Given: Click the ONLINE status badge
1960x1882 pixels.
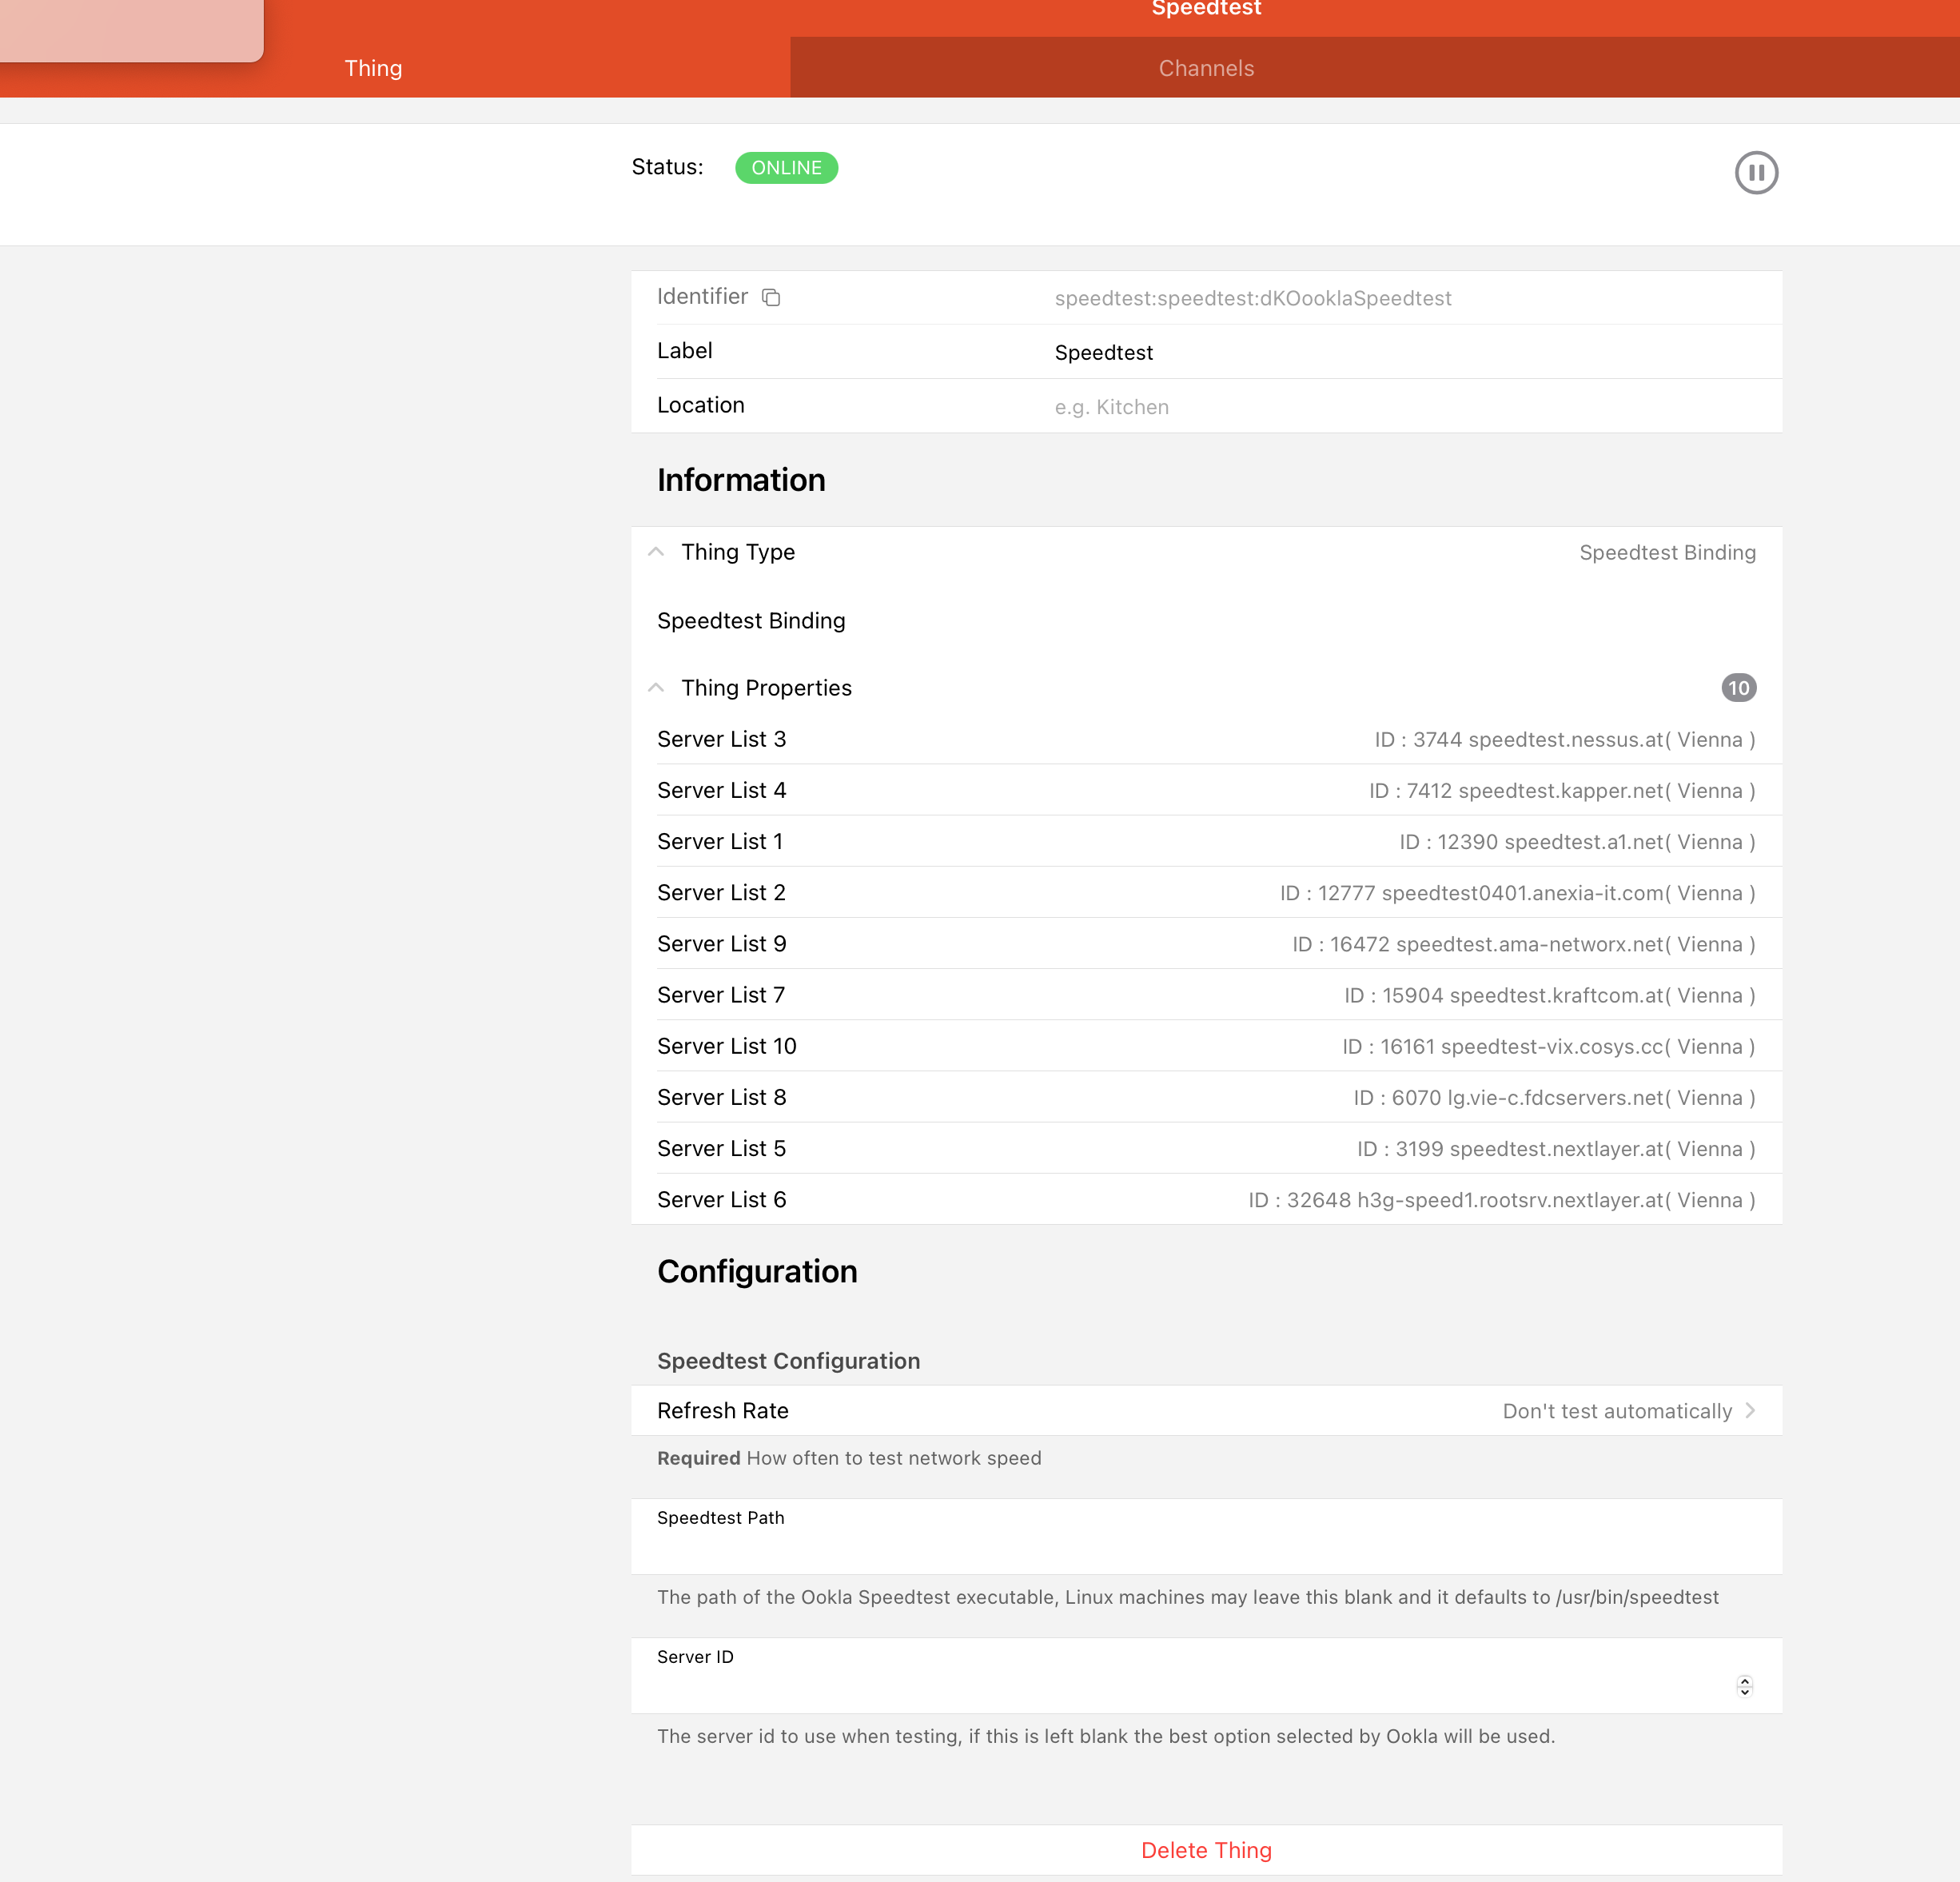Looking at the screenshot, I should click(x=786, y=168).
